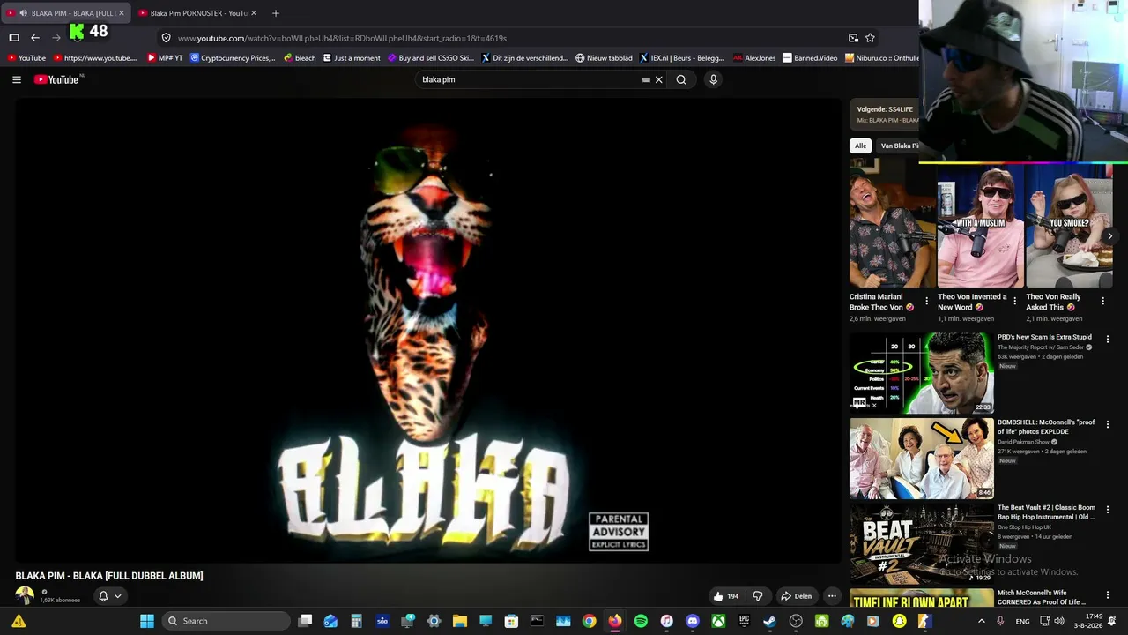Show site security shield info
The width and height of the screenshot is (1128, 635).
(x=166, y=38)
